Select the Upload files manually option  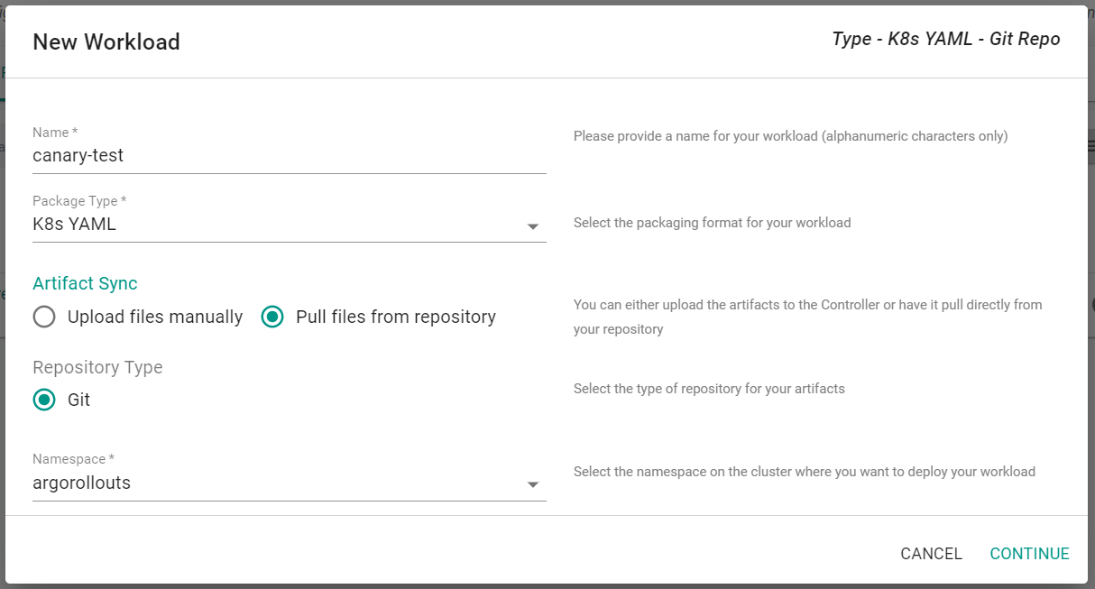coord(44,318)
